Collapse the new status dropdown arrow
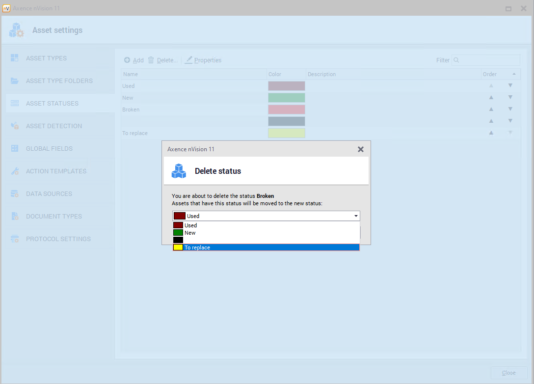This screenshot has height=384, width=534. point(355,216)
